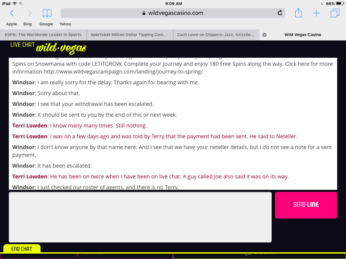Tap the battery icon in status bar
Viewport: 346px width, 259px height.
(x=340, y=3)
